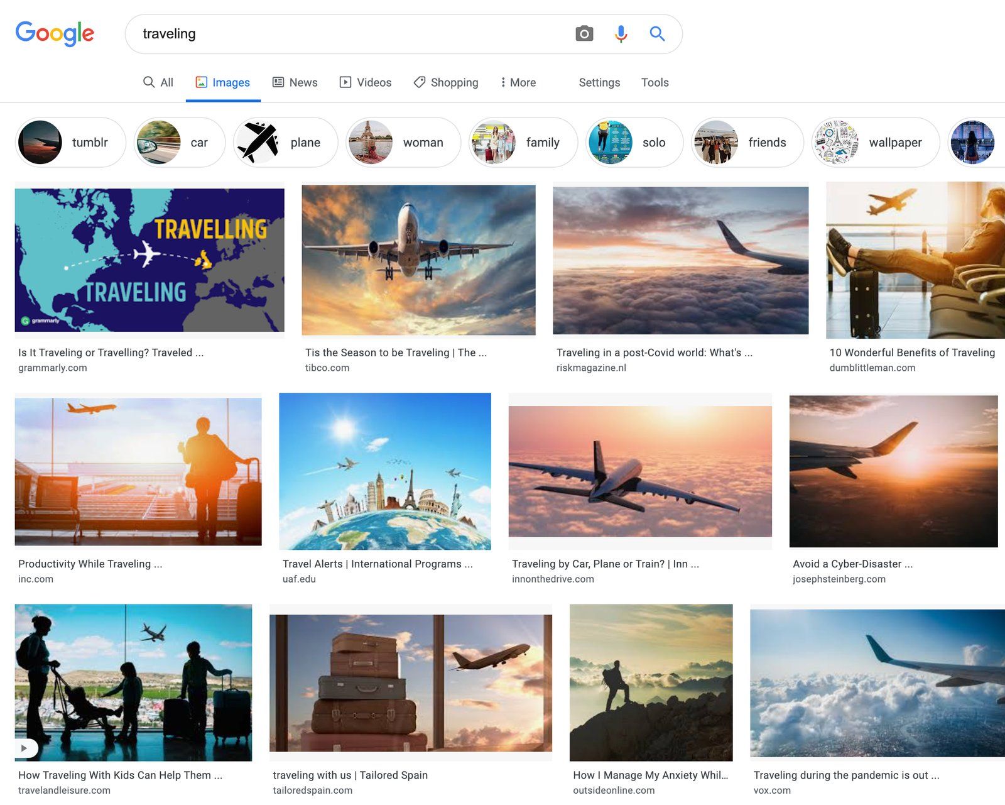The height and width of the screenshot is (805, 1005).
Task: Expand the More menu
Action: pyautogui.click(x=518, y=82)
